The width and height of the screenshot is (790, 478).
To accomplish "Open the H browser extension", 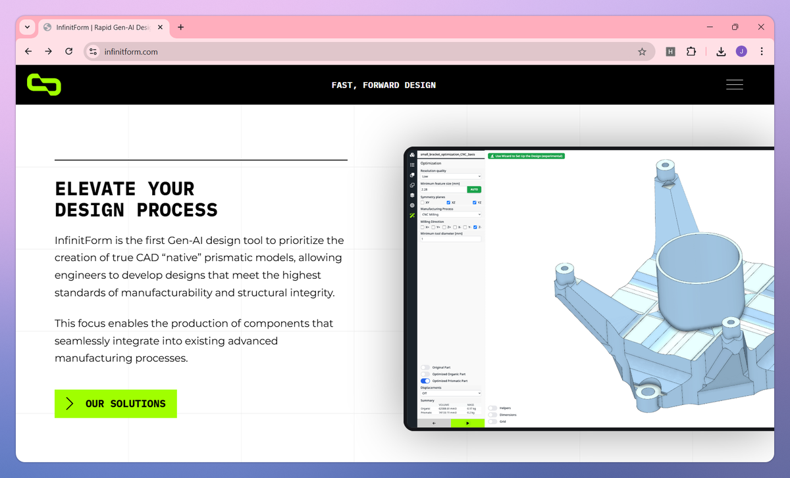I will (670, 51).
